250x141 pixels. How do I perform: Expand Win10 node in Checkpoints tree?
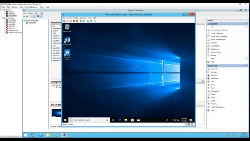[x=52, y=85]
